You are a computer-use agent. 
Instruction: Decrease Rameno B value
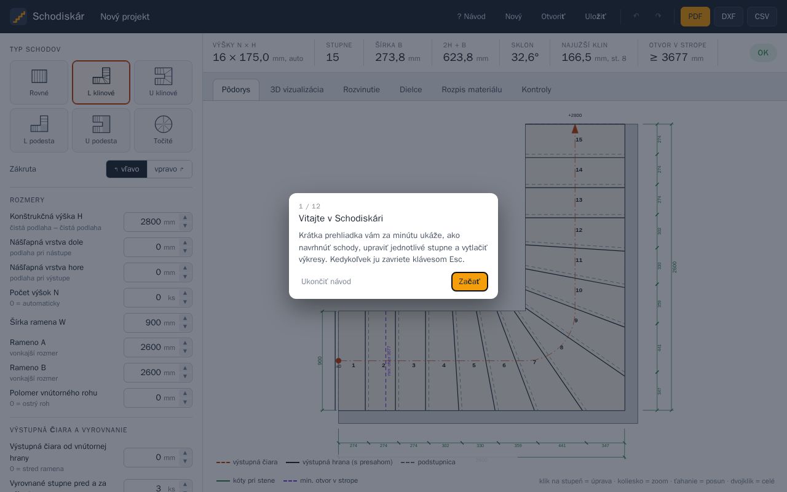click(185, 376)
